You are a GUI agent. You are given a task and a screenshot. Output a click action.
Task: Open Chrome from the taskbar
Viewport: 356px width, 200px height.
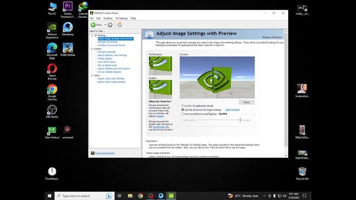click(140, 196)
